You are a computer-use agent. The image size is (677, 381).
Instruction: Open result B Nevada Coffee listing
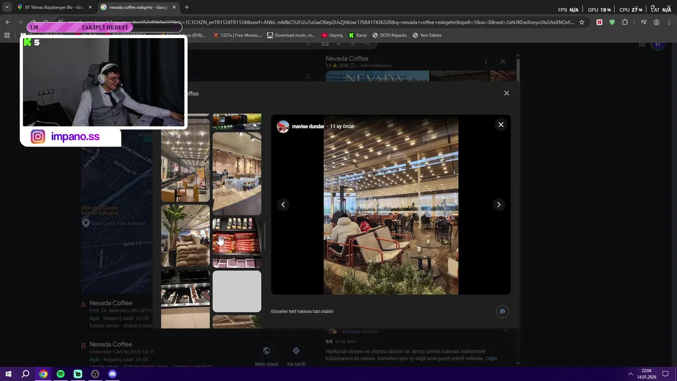111,344
